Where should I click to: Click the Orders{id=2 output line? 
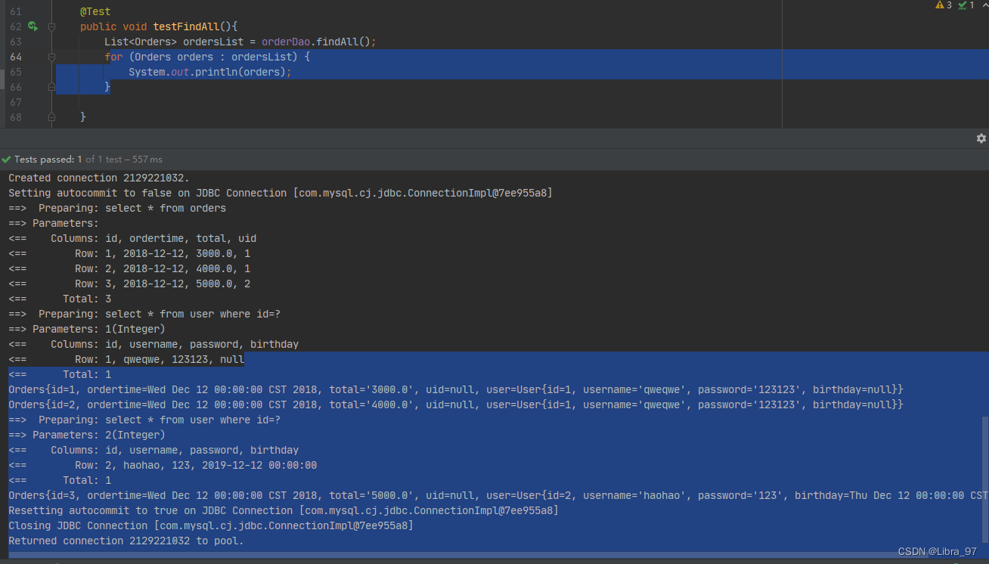click(x=456, y=404)
